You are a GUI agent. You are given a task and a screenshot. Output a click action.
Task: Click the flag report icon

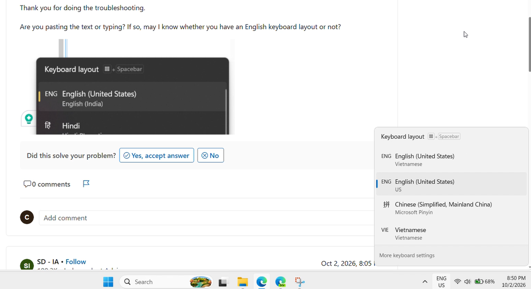86,183
